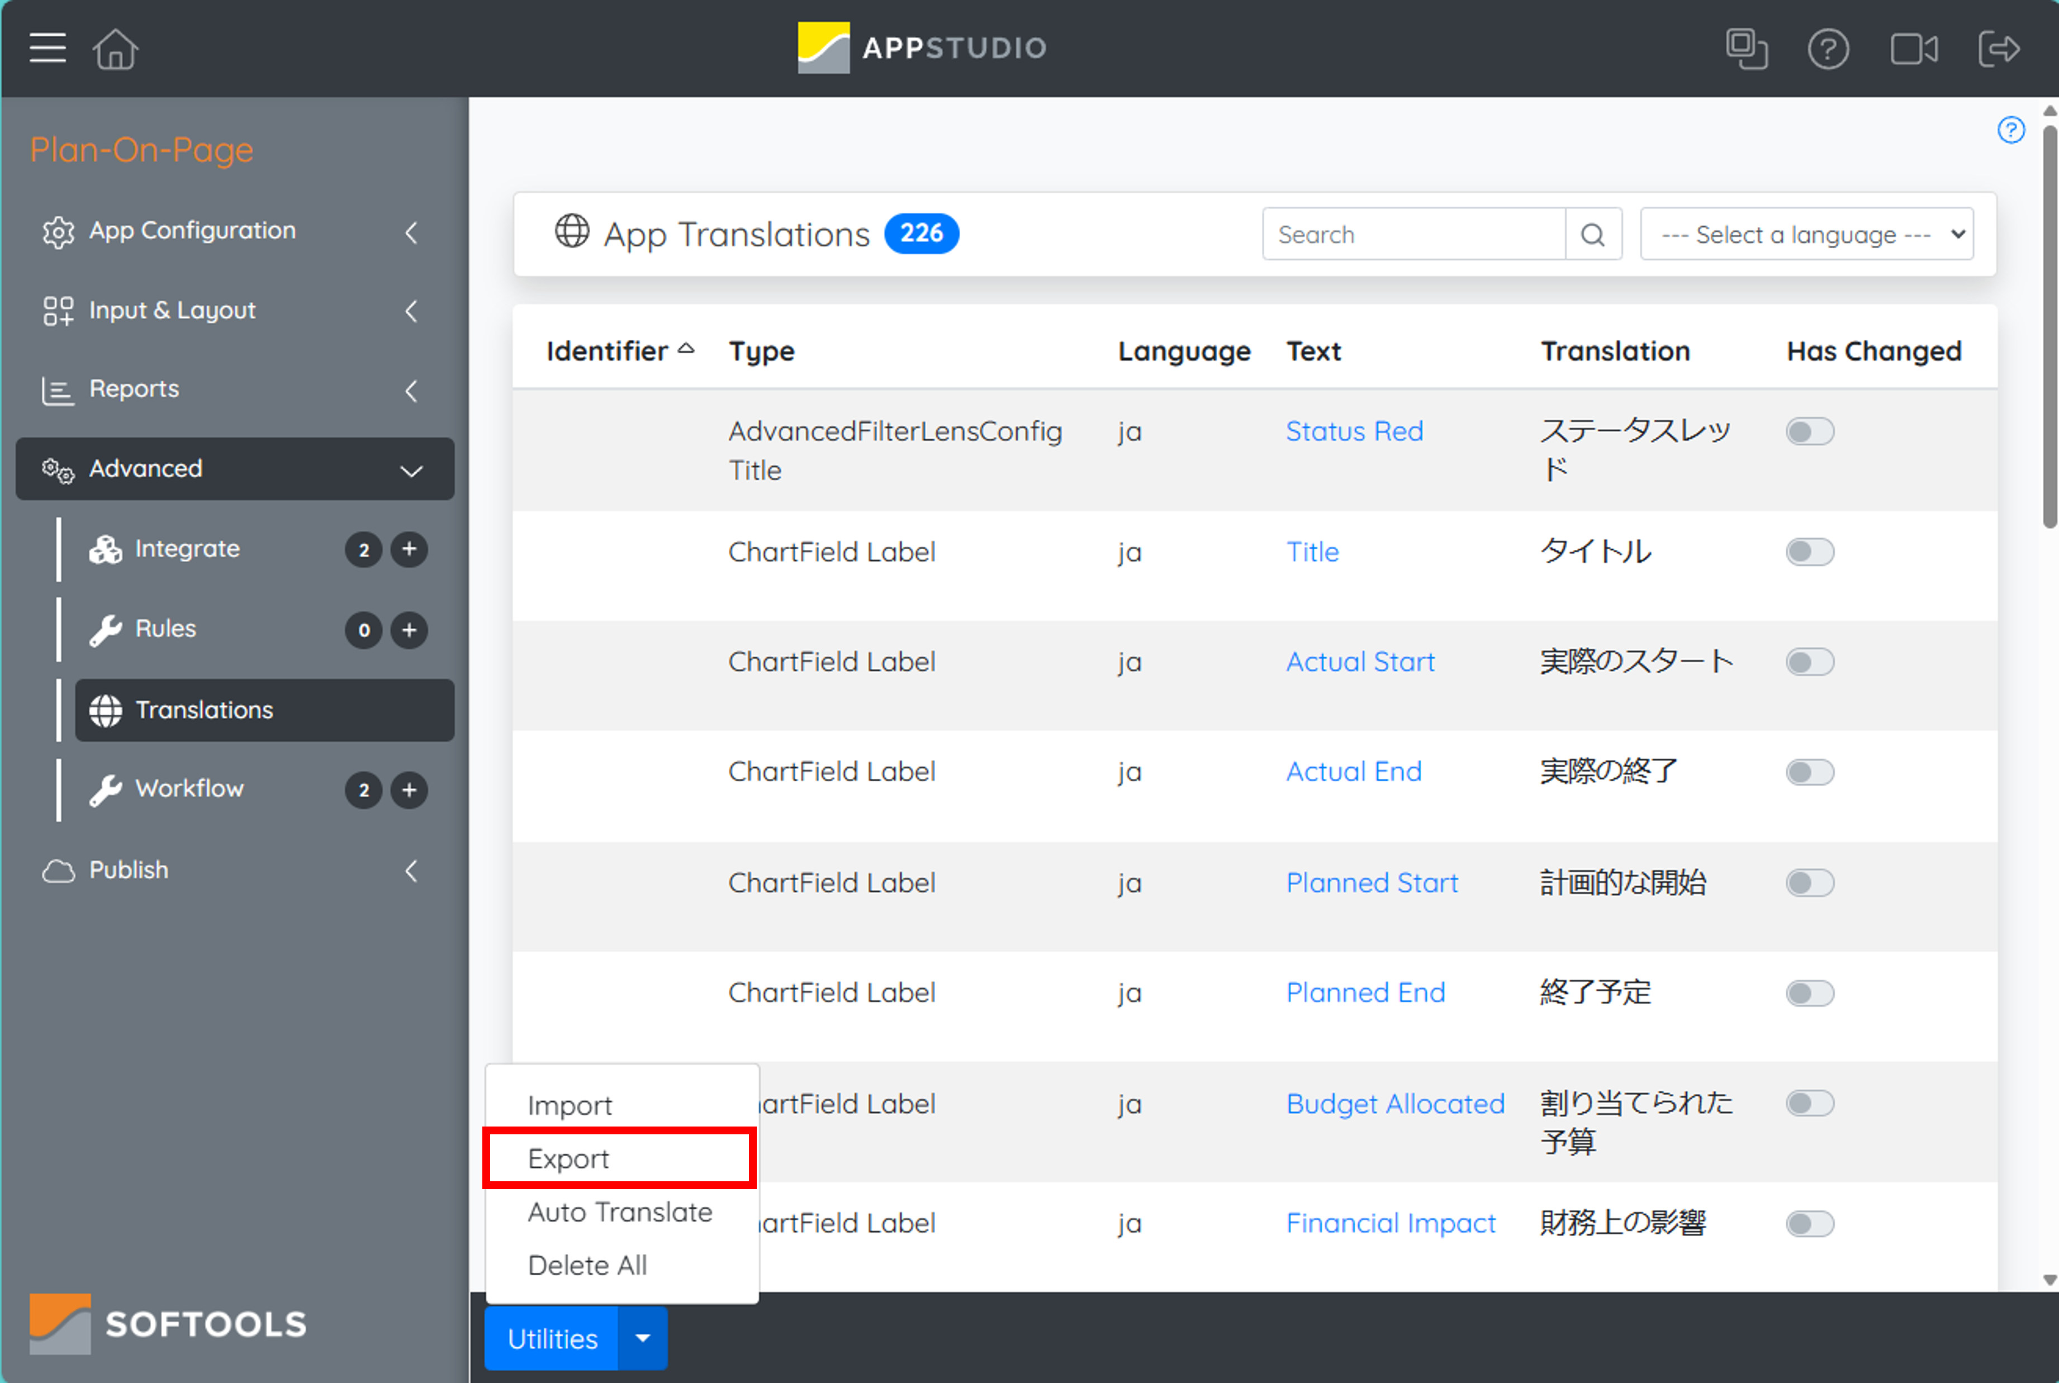Open the Select a language dropdown
The width and height of the screenshot is (2059, 1383).
click(1806, 235)
